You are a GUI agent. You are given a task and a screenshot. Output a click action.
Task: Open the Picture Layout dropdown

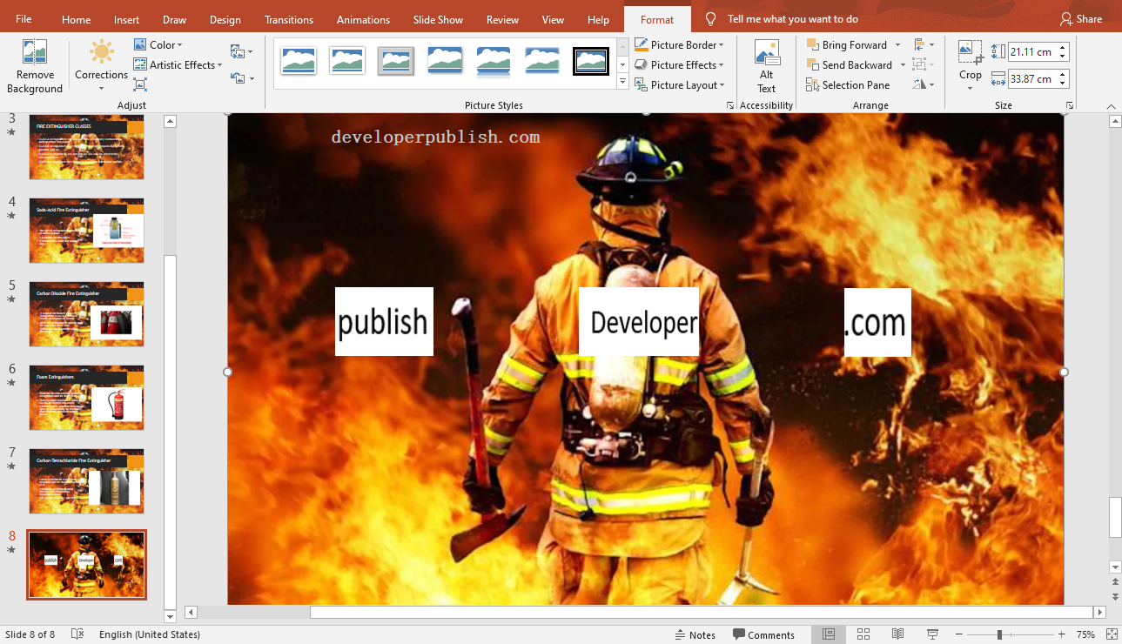pos(679,84)
